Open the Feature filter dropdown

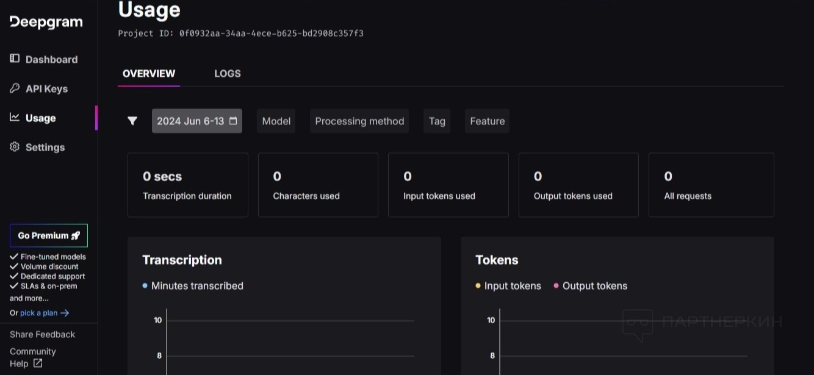tap(487, 121)
